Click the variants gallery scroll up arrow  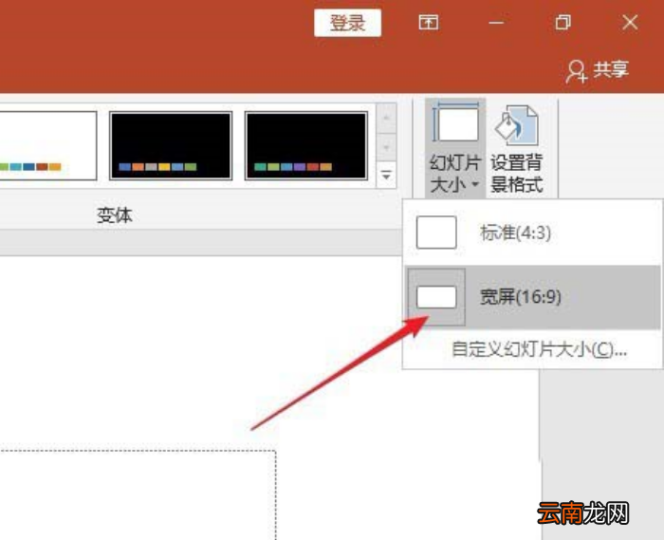[x=386, y=118]
